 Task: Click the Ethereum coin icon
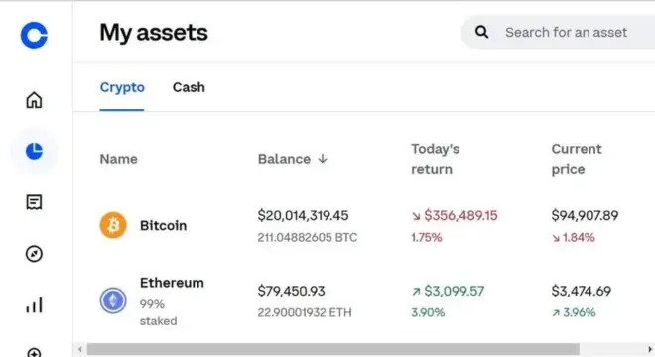pos(113,300)
